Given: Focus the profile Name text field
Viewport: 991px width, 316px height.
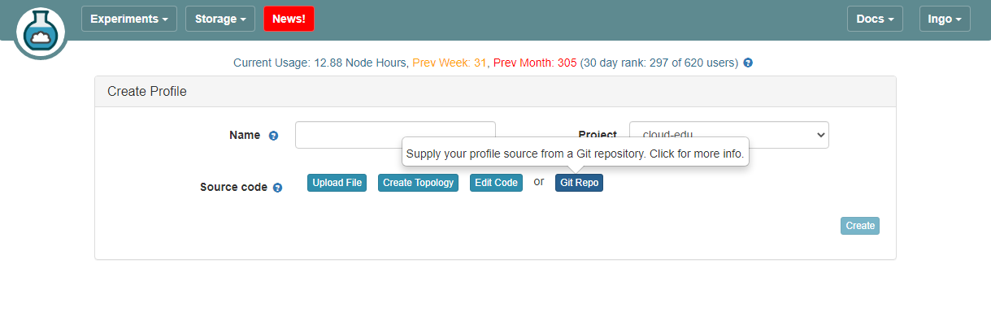Looking at the screenshot, I should (395, 135).
